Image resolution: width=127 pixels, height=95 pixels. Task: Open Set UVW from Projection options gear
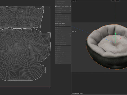(x=70, y=6)
